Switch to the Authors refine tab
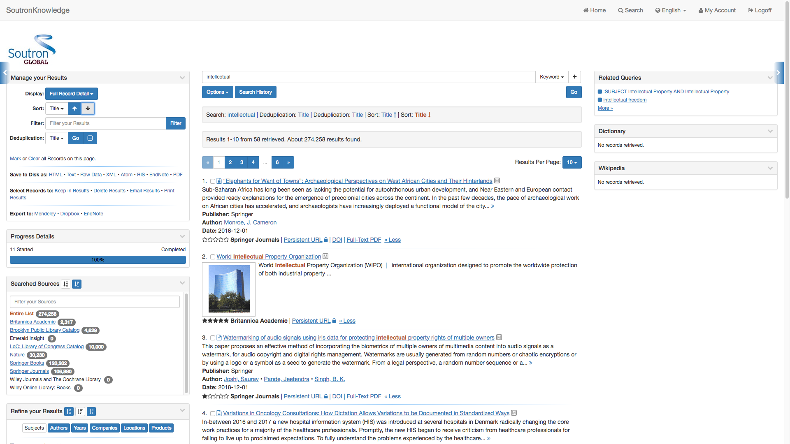 [58, 428]
